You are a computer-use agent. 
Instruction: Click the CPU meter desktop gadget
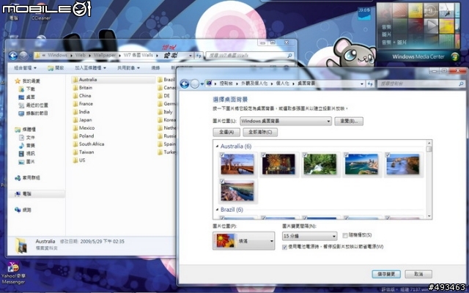click(364, 14)
